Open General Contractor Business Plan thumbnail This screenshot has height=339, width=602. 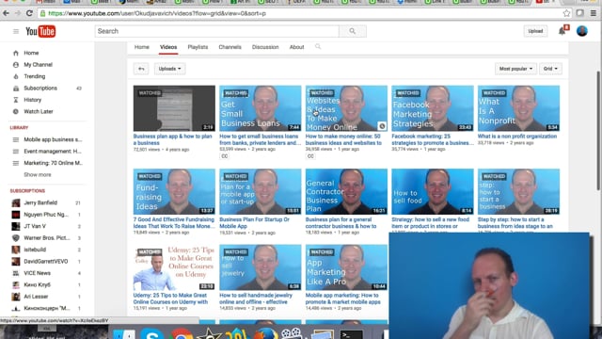point(346,191)
